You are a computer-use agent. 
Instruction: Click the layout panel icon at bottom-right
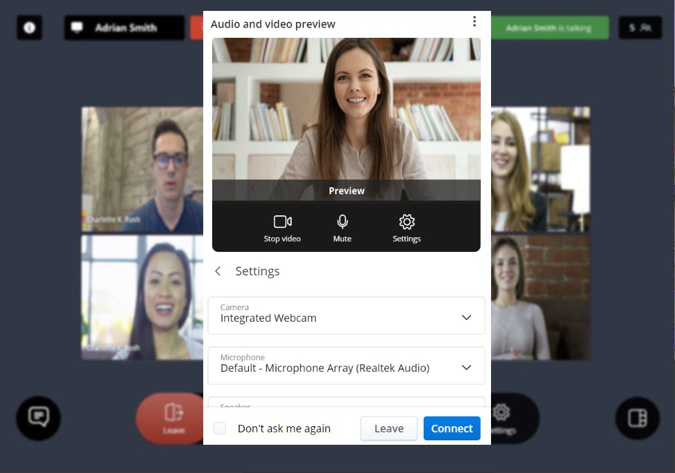[x=637, y=418]
